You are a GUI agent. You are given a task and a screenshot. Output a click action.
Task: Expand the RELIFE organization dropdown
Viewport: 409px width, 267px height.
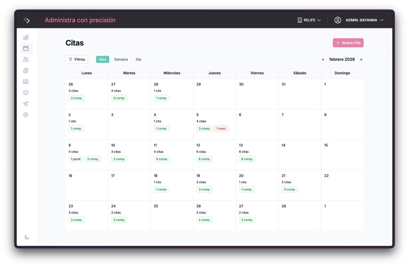pyautogui.click(x=309, y=20)
